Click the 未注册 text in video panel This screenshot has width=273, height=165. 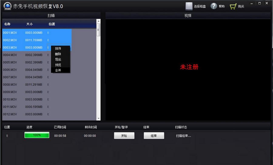click(189, 67)
